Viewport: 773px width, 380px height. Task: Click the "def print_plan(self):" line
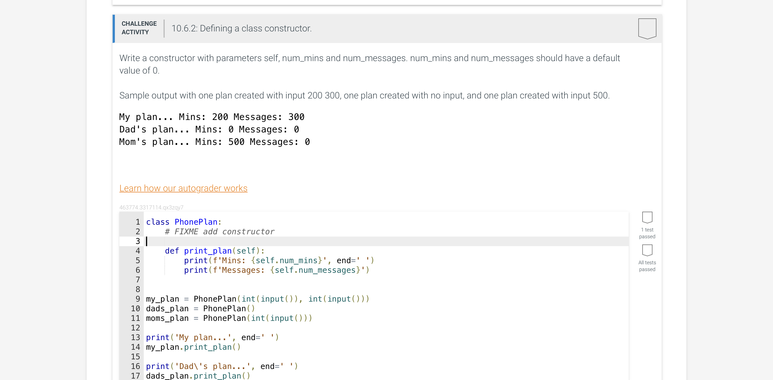click(214, 251)
